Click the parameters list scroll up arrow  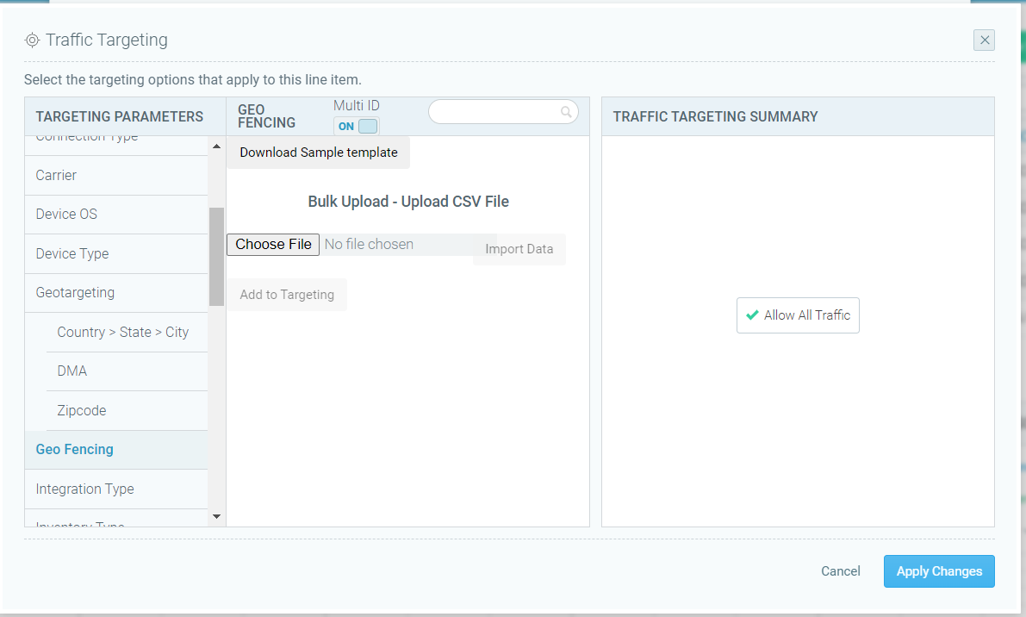tap(216, 146)
